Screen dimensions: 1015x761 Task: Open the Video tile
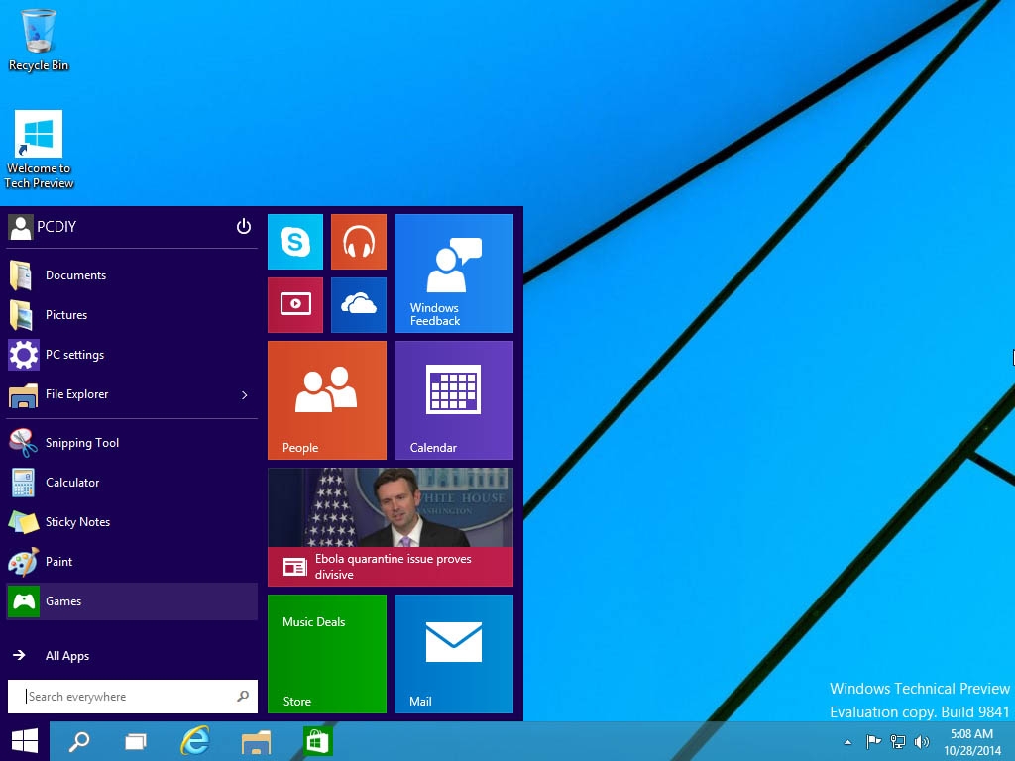pos(295,305)
